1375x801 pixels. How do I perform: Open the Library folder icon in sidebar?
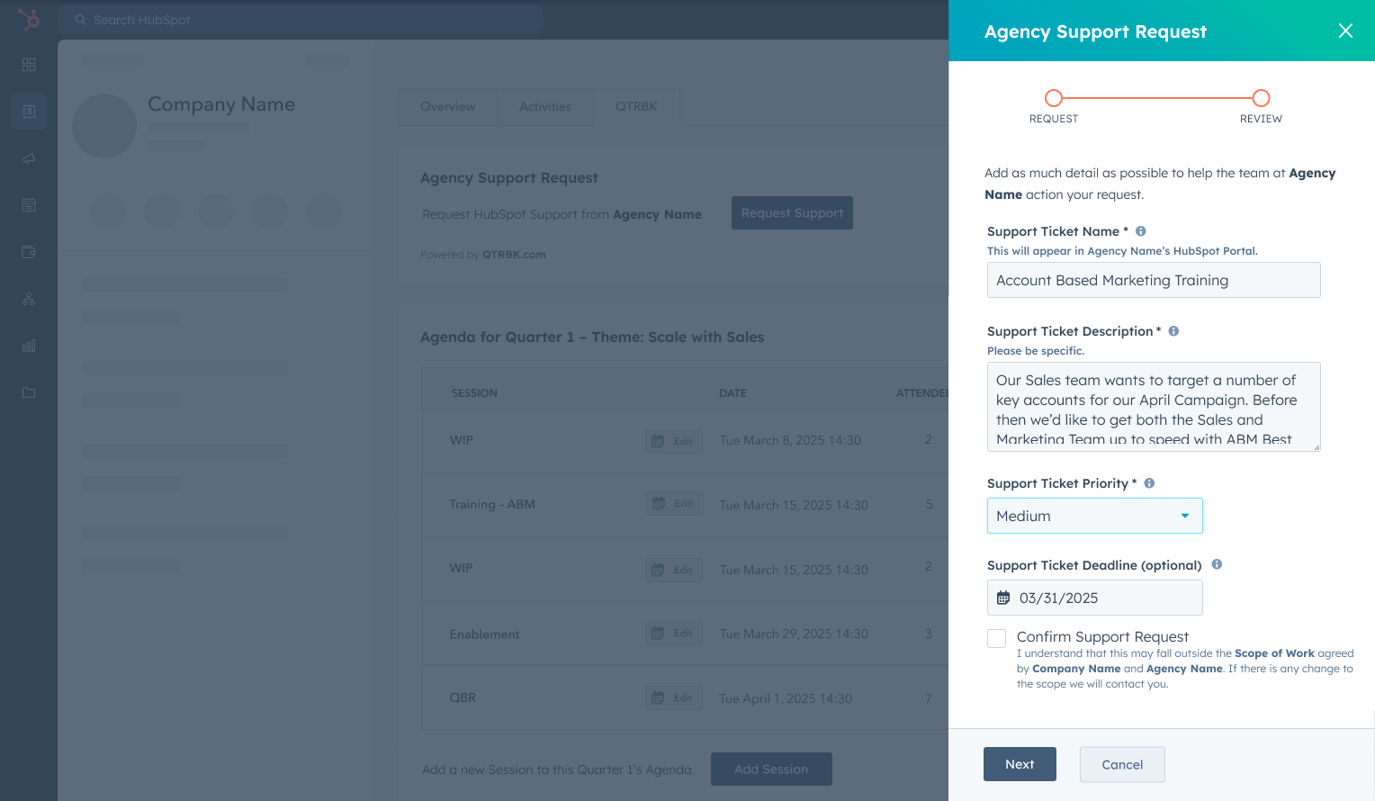click(29, 392)
